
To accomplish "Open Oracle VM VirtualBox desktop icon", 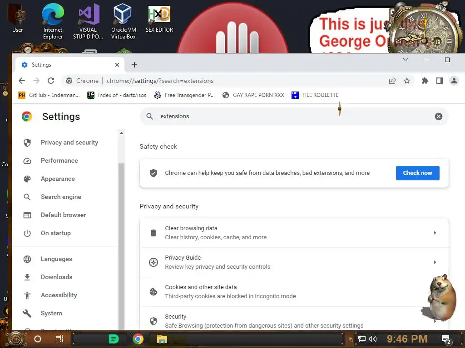I will pyautogui.click(x=124, y=22).
